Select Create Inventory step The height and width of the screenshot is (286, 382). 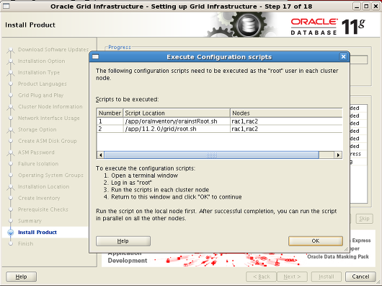39,198
